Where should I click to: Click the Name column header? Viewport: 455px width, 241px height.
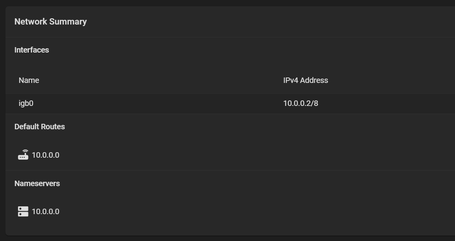[x=29, y=80]
